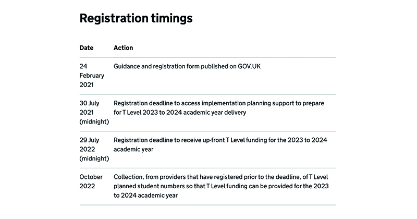
Task: Click the 29 July 2022 (midnight) date cell
Action: [x=94, y=149]
